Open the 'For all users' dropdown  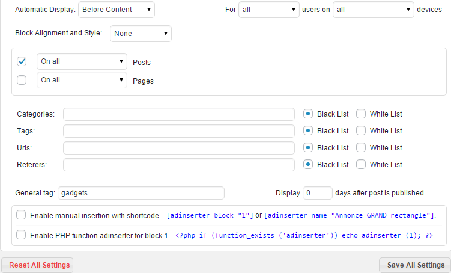pyautogui.click(x=269, y=10)
